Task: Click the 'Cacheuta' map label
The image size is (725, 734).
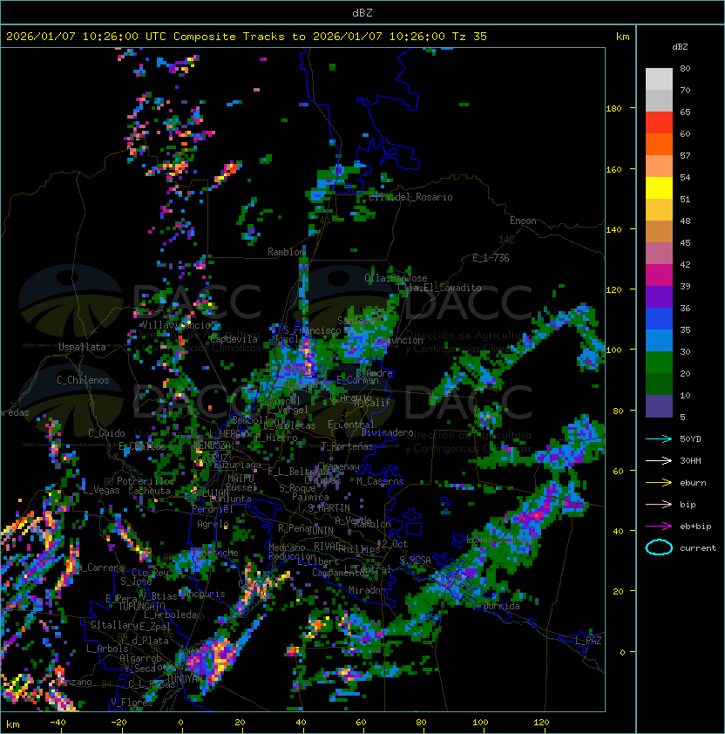Action: pos(149,491)
